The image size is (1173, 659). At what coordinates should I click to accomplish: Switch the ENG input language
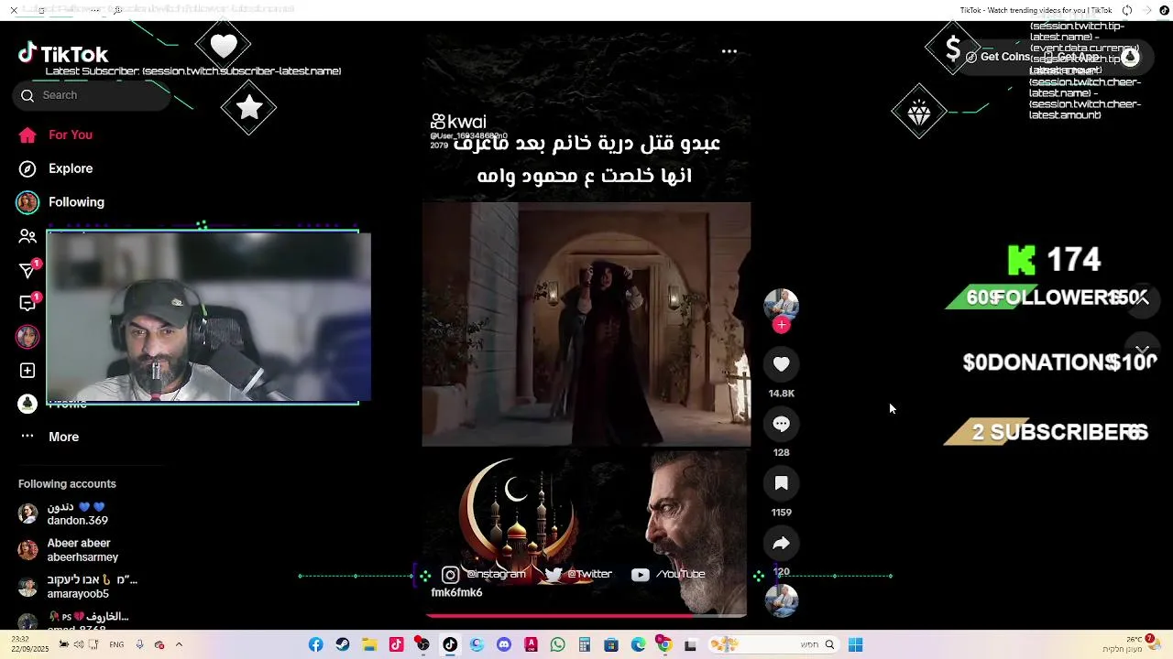tap(116, 644)
